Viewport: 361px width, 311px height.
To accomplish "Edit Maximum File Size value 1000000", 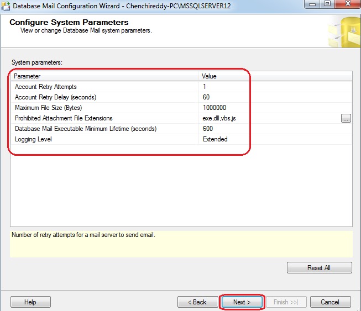I will pyautogui.click(x=275, y=108).
